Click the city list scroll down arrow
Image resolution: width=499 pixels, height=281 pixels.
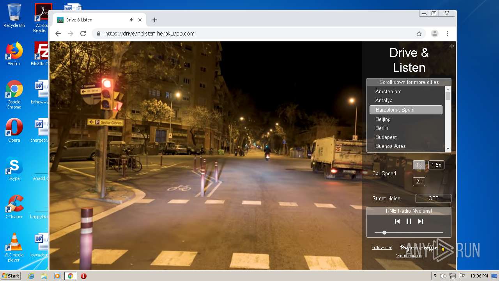click(448, 149)
